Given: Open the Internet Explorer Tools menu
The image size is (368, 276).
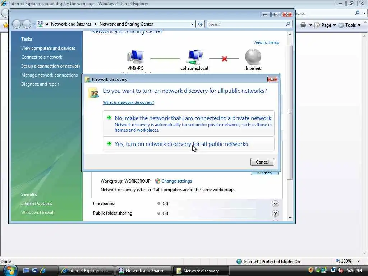Looking at the screenshot, I should click(x=349, y=25).
